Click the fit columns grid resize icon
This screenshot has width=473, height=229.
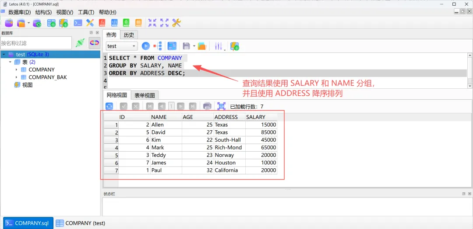(x=222, y=106)
